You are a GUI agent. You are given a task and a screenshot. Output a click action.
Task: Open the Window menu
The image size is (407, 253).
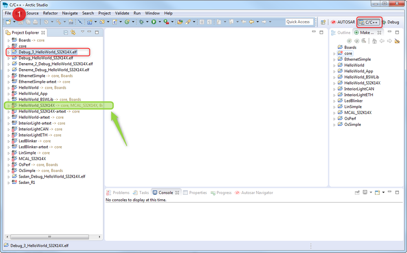152,13
